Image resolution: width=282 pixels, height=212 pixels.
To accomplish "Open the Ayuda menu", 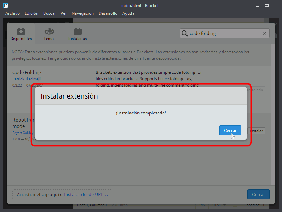I will (x=128, y=13).
